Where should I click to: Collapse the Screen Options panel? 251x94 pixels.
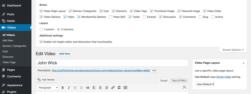point(233,50)
